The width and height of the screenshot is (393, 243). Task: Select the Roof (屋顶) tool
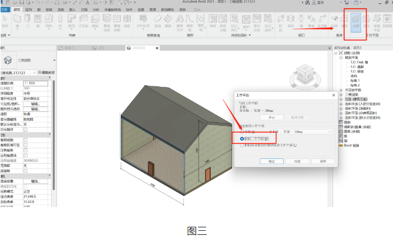(71, 21)
